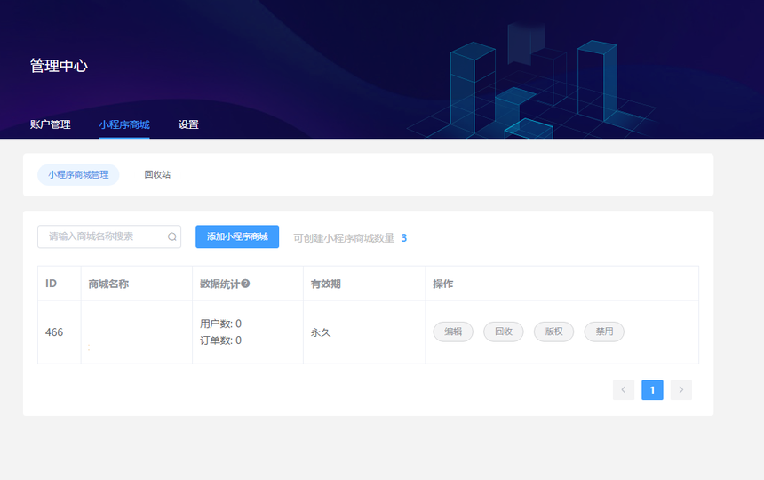Viewport: 764px width, 480px height.
Task: Click the 有效期 column header
Action: (x=325, y=284)
